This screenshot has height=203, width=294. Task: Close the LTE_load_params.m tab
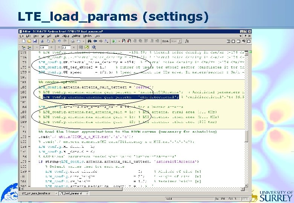87,194
